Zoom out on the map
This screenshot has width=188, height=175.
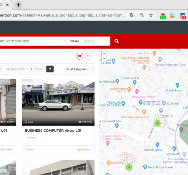(x=104, y=58)
